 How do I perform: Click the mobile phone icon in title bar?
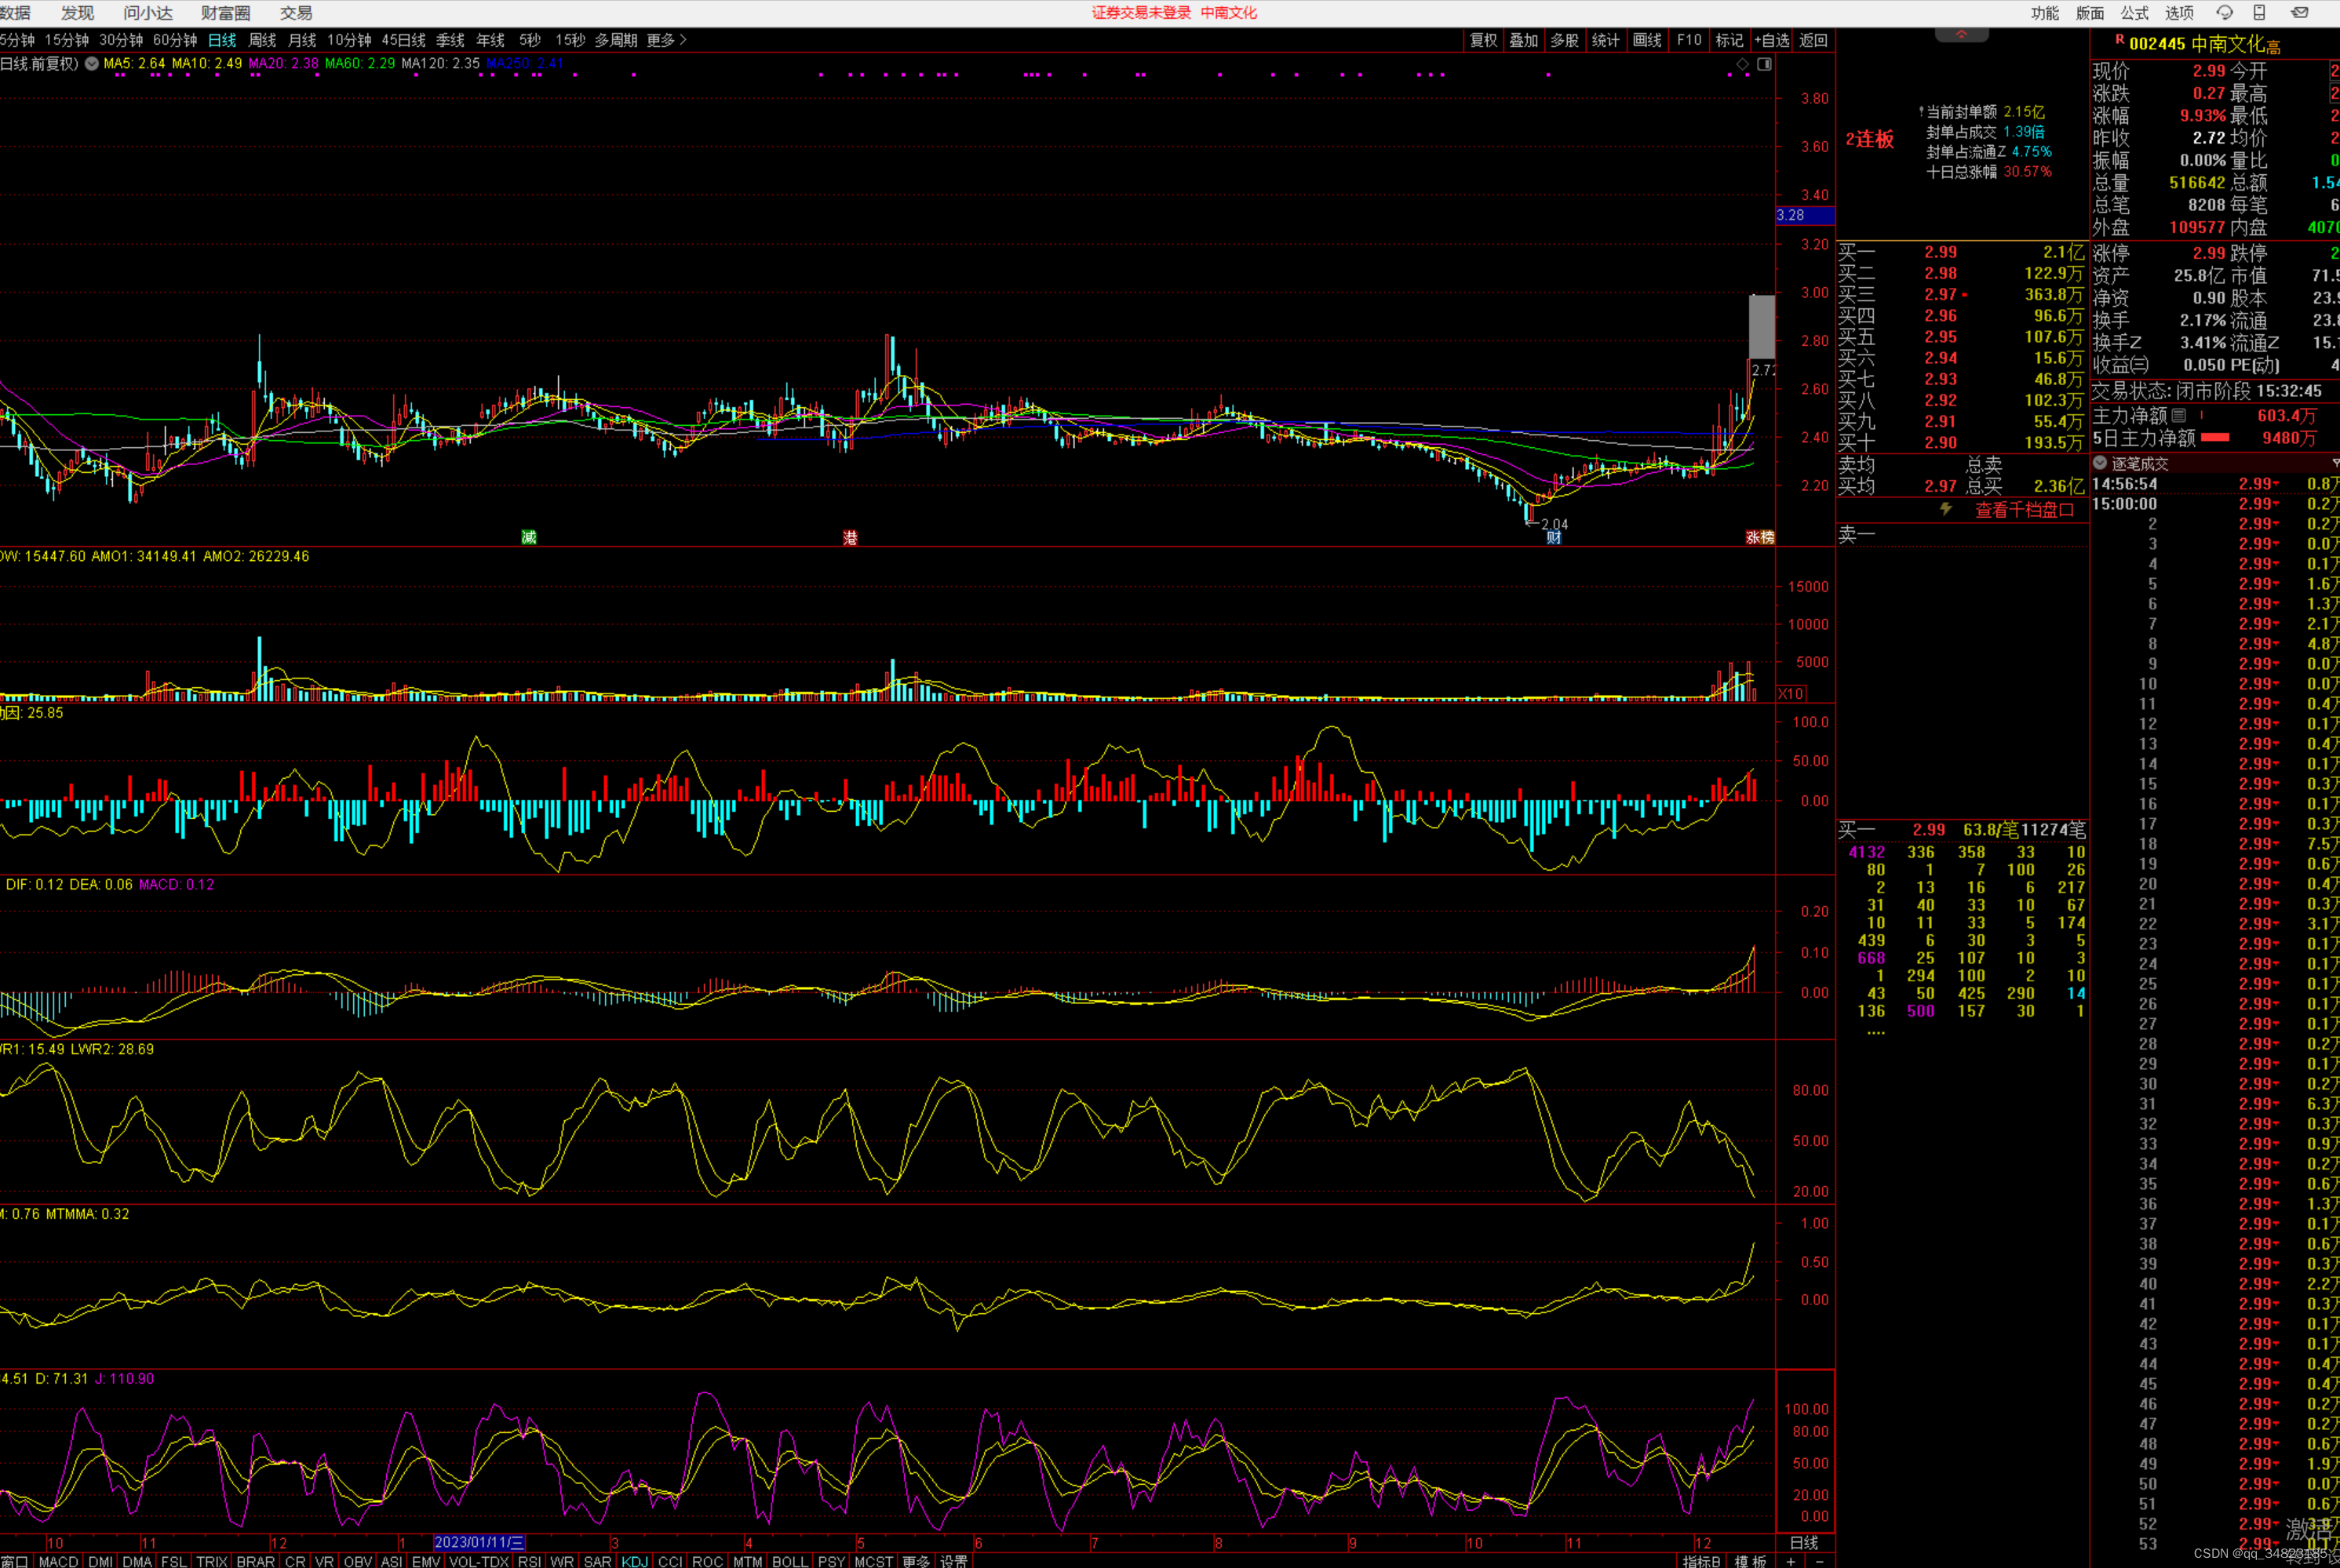coord(2259,13)
